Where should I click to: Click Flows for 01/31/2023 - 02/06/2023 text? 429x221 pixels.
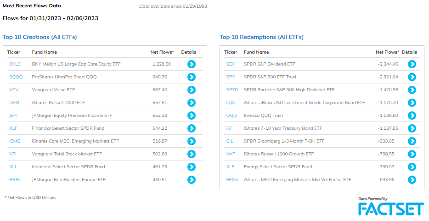(x=51, y=18)
